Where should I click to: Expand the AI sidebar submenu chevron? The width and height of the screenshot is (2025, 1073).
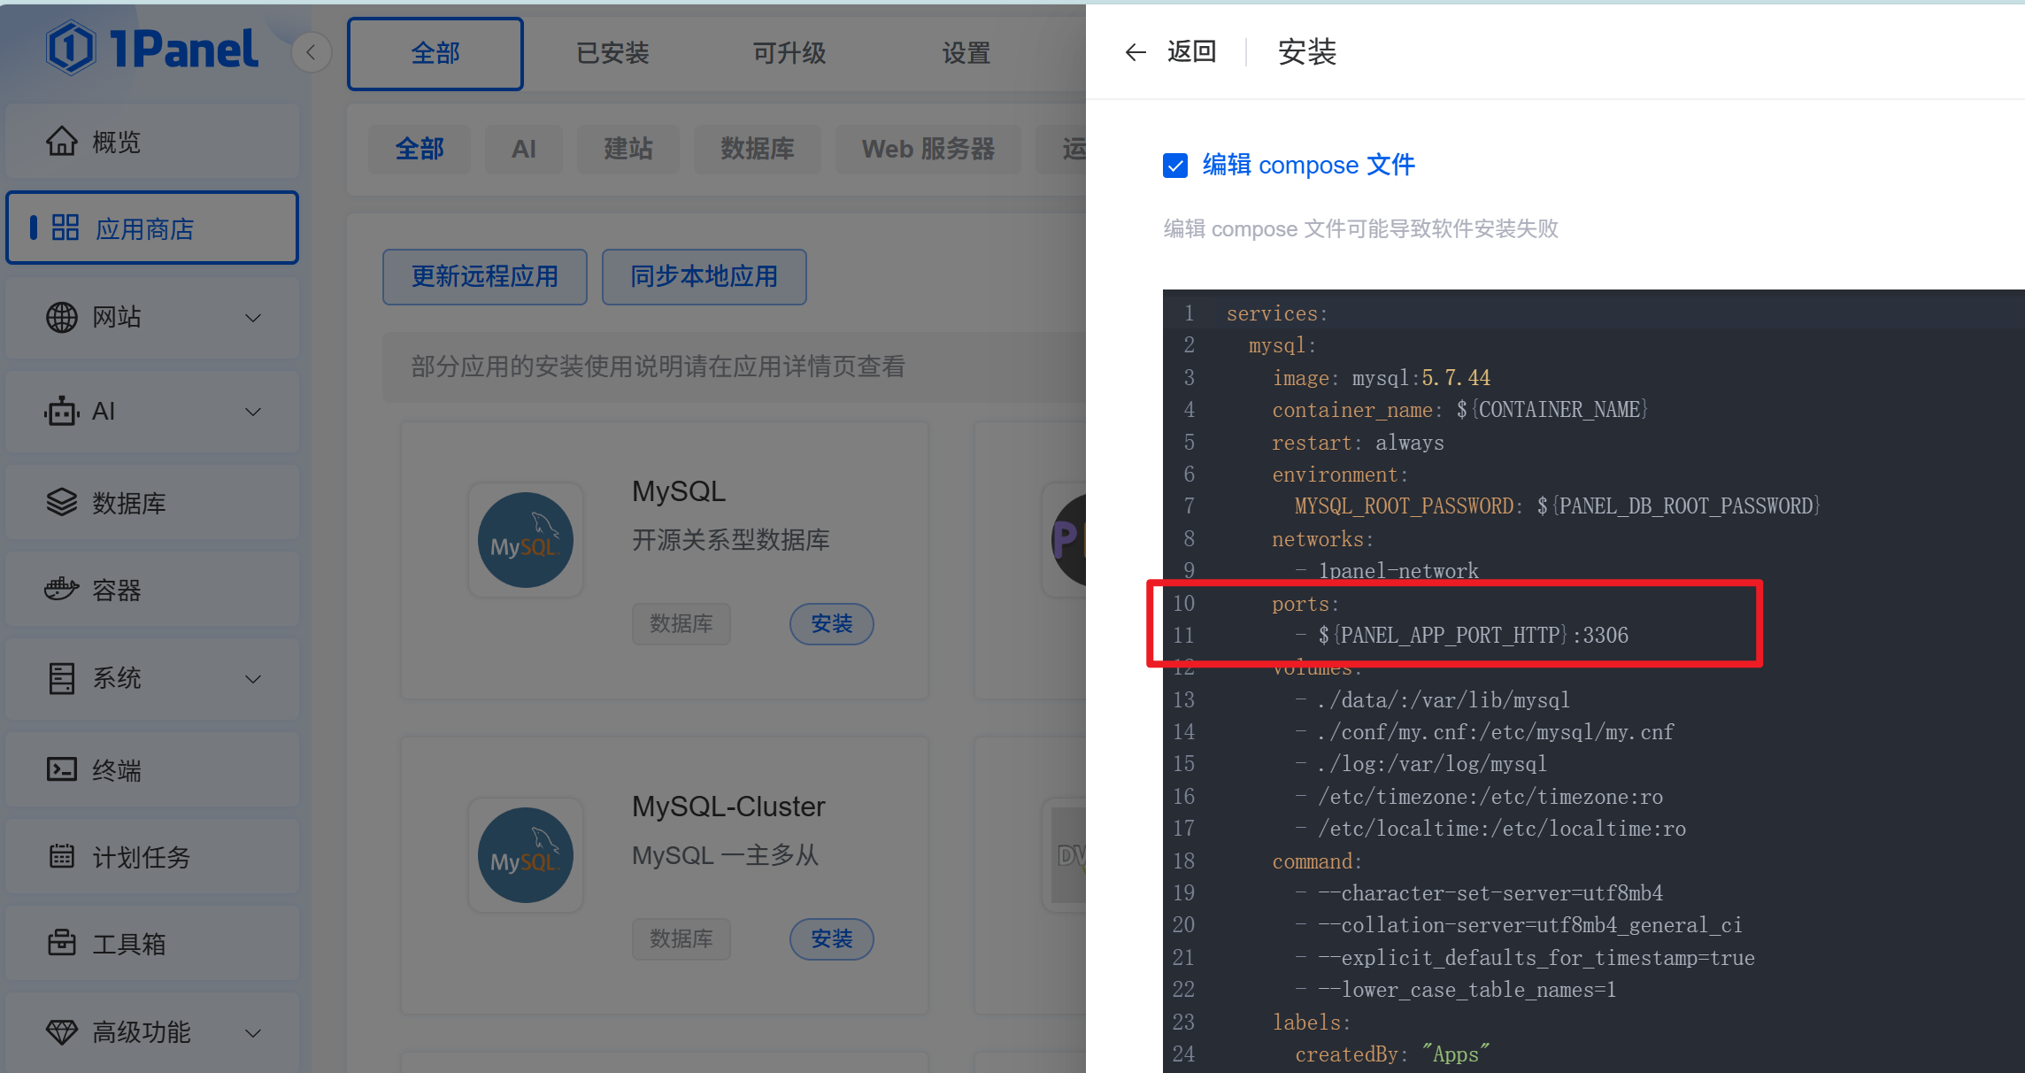pyautogui.click(x=253, y=412)
